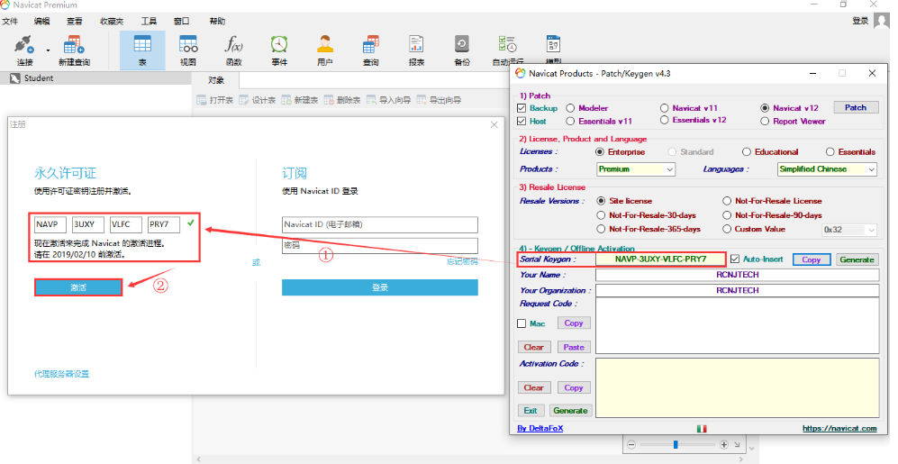Click the zoom out minus icon
898x464 pixels.
pos(631,444)
